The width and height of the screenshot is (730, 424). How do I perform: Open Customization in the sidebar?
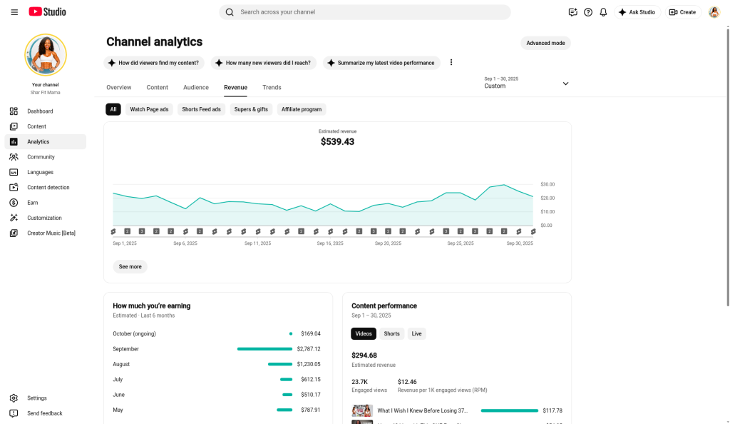pyautogui.click(x=46, y=218)
